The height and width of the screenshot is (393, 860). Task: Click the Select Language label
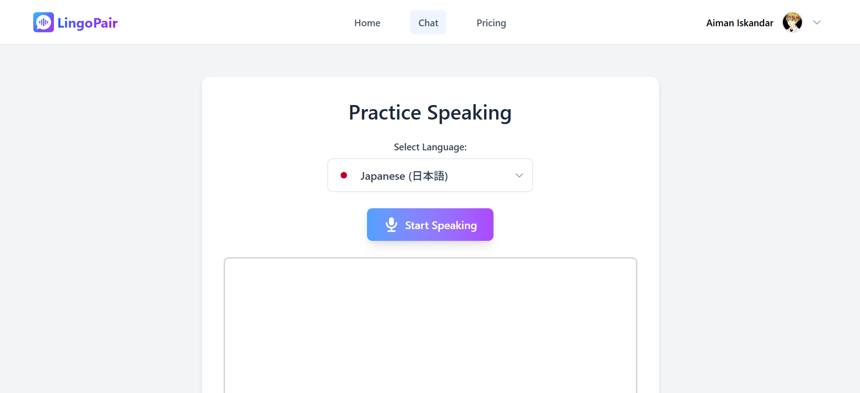coord(430,147)
